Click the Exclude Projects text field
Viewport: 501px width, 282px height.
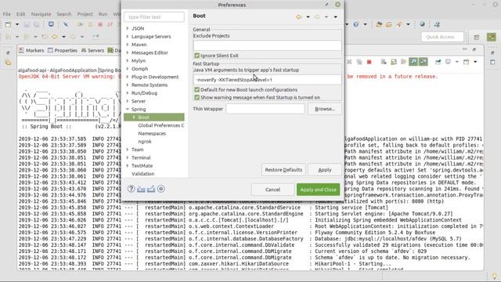coord(267,45)
